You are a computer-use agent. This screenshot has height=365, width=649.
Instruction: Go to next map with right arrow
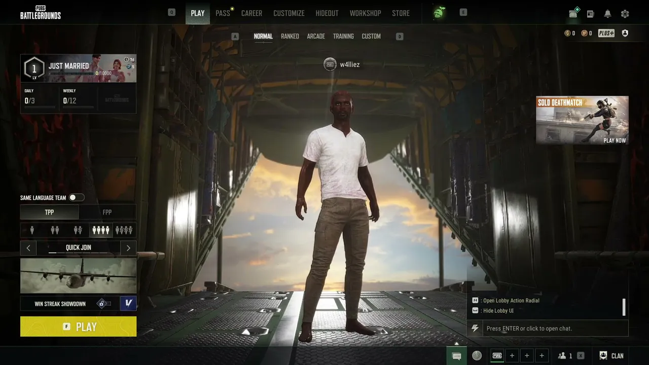coord(128,248)
